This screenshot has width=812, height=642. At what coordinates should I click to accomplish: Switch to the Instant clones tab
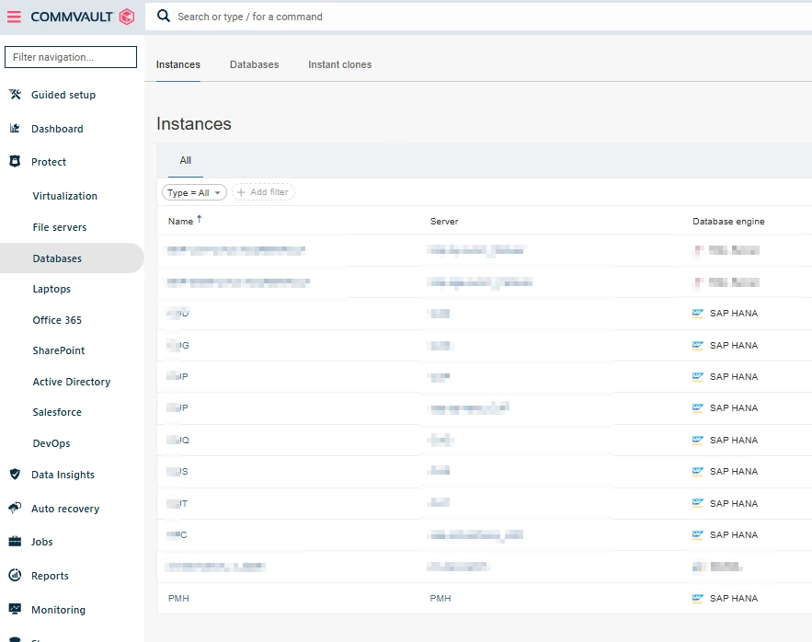(x=339, y=64)
